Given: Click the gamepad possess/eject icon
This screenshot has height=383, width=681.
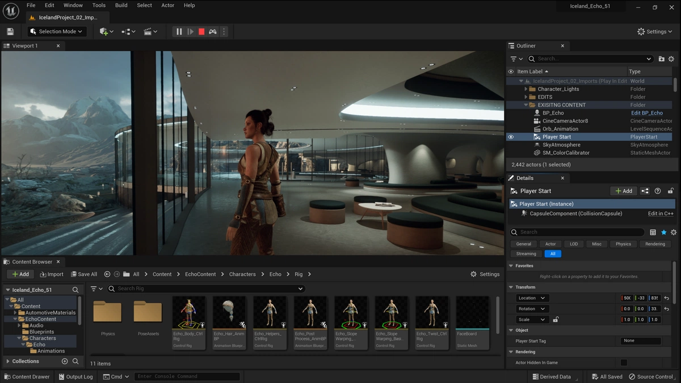Looking at the screenshot, I should [213, 32].
